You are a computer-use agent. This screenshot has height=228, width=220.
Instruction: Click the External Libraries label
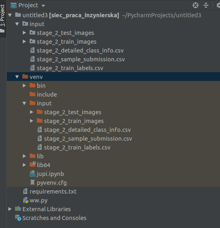[46, 209]
